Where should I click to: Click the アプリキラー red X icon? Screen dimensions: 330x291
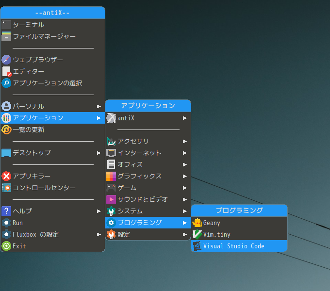[6, 176]
